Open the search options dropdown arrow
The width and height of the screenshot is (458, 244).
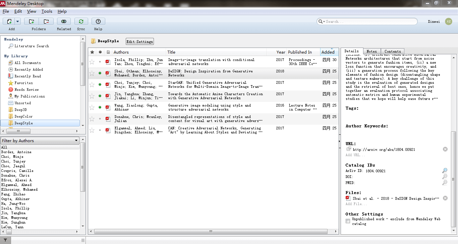coord(322,21)
